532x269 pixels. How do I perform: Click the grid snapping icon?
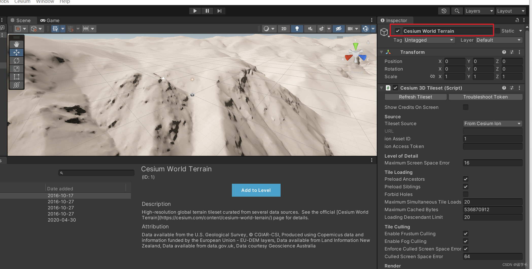tap(71, 29)
